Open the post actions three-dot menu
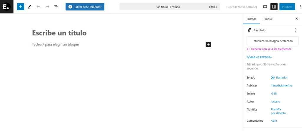302x131 pixels. pos(296,30)
